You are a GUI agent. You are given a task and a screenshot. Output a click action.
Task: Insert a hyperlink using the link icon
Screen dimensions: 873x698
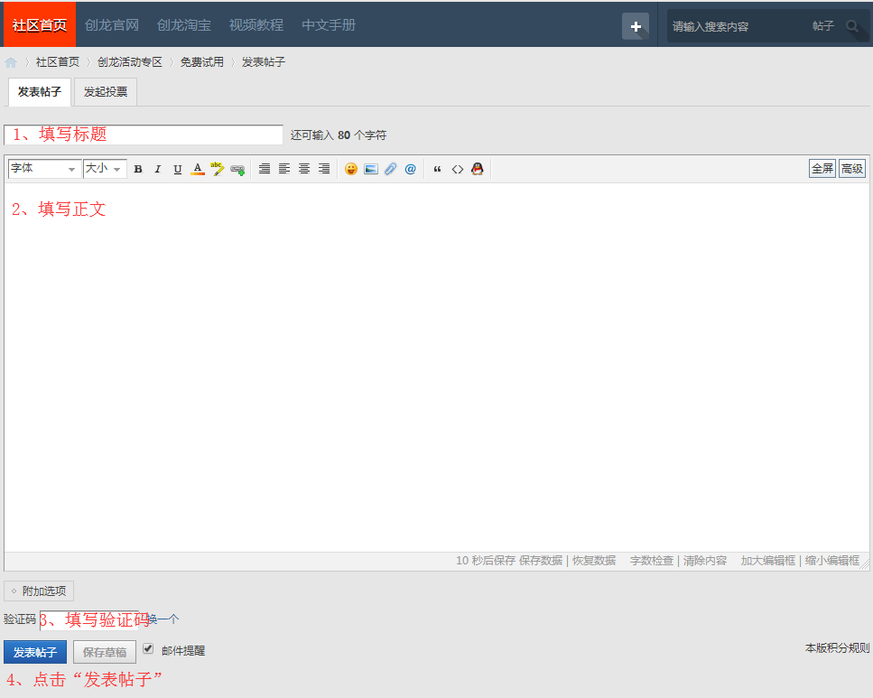(237, 169)
